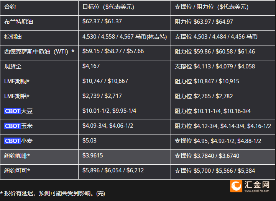276x201 pixels.
Task: Select the highlighted 纽约咖啡 row label
Action: tap(17, 156)
